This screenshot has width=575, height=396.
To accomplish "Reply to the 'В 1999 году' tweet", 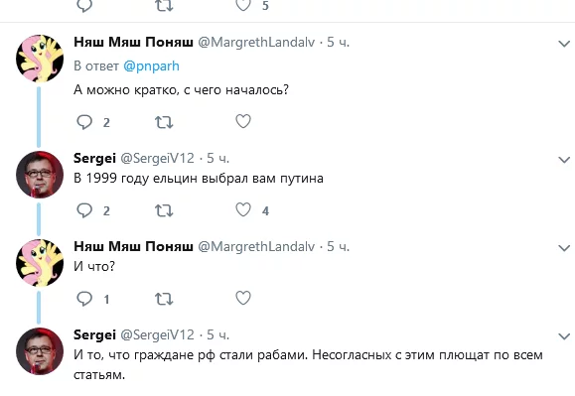I will point(84,210).
